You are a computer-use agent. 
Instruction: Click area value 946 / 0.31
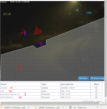click(66, 91)
